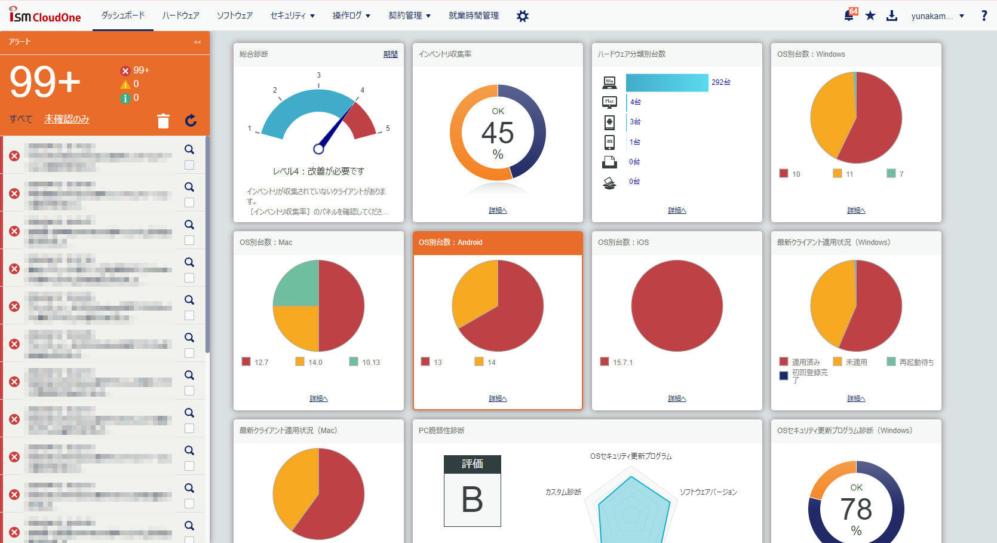Select the alert list vertical scrollbar
This screenshot has height=543, width=997.
coord(207,244)
